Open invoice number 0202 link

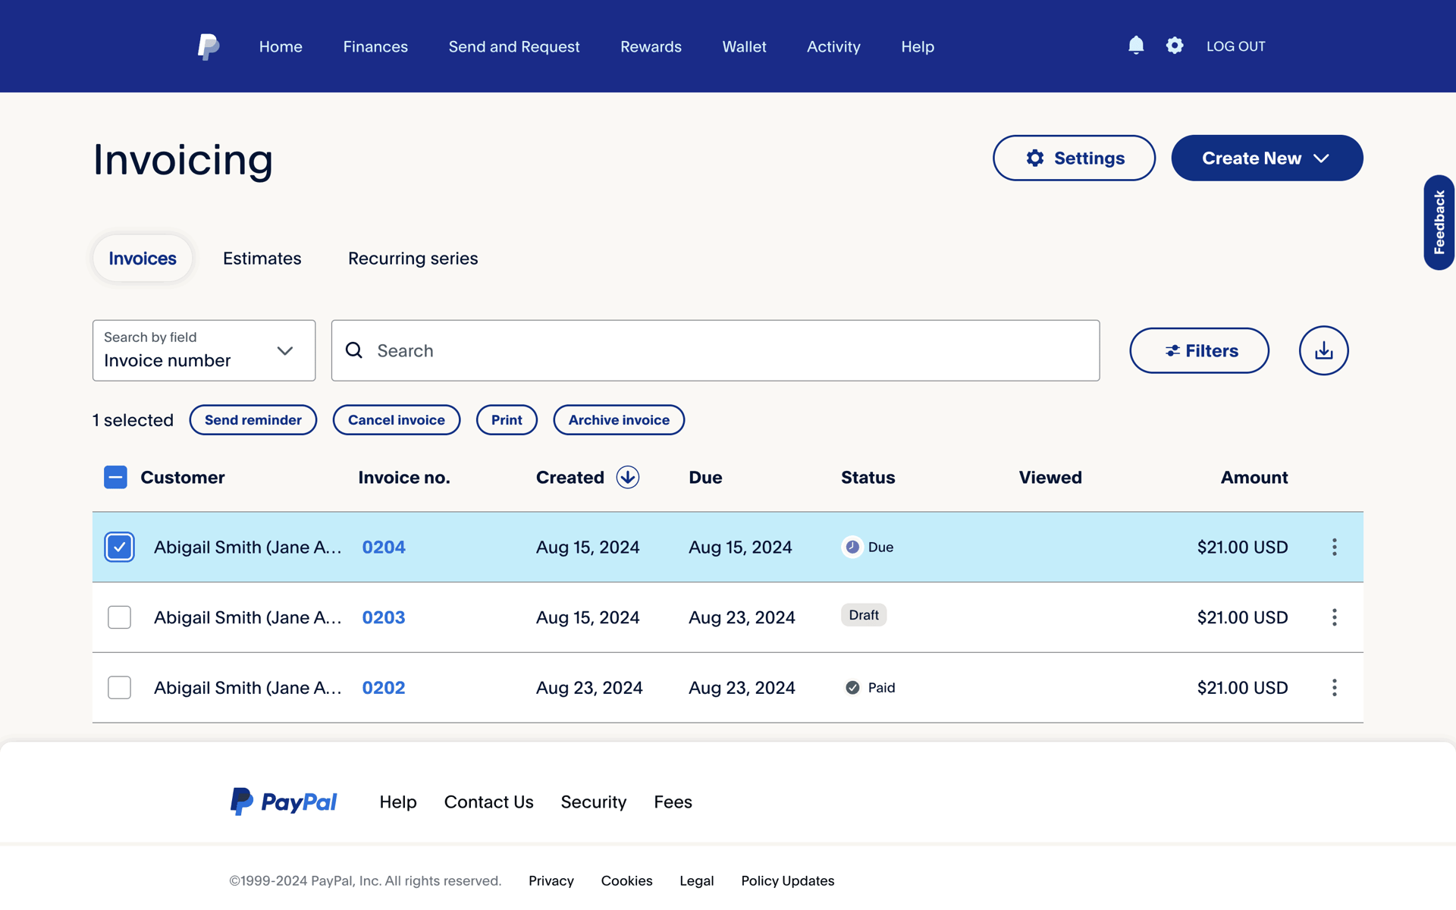coord(384,688)
